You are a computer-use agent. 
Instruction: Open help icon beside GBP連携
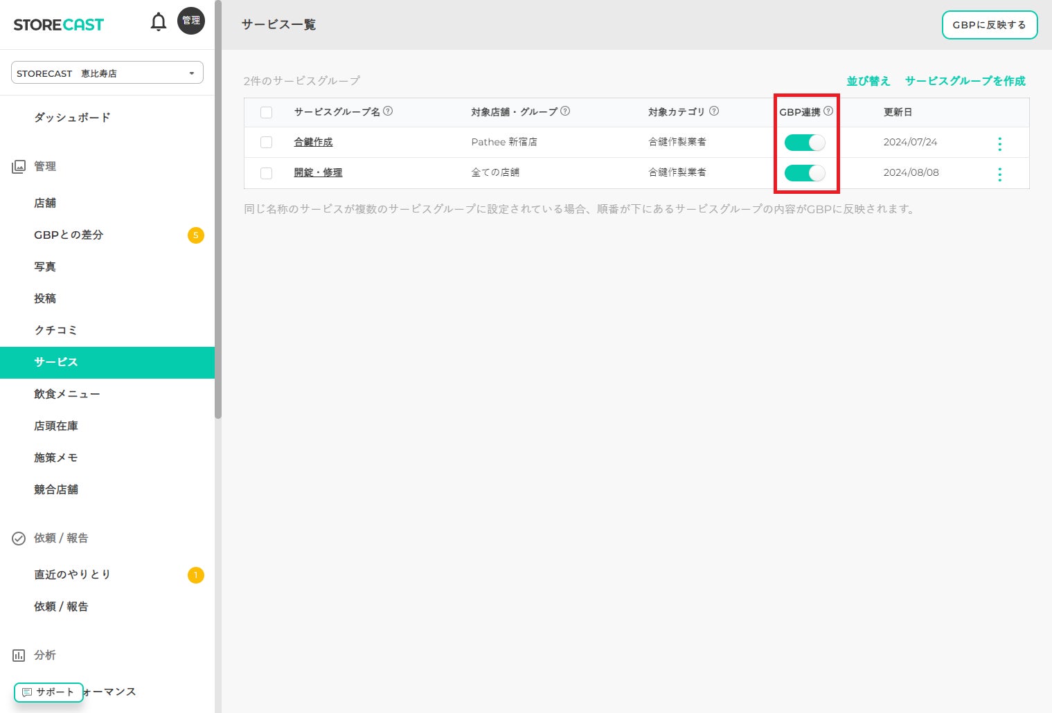click(828, 111)
